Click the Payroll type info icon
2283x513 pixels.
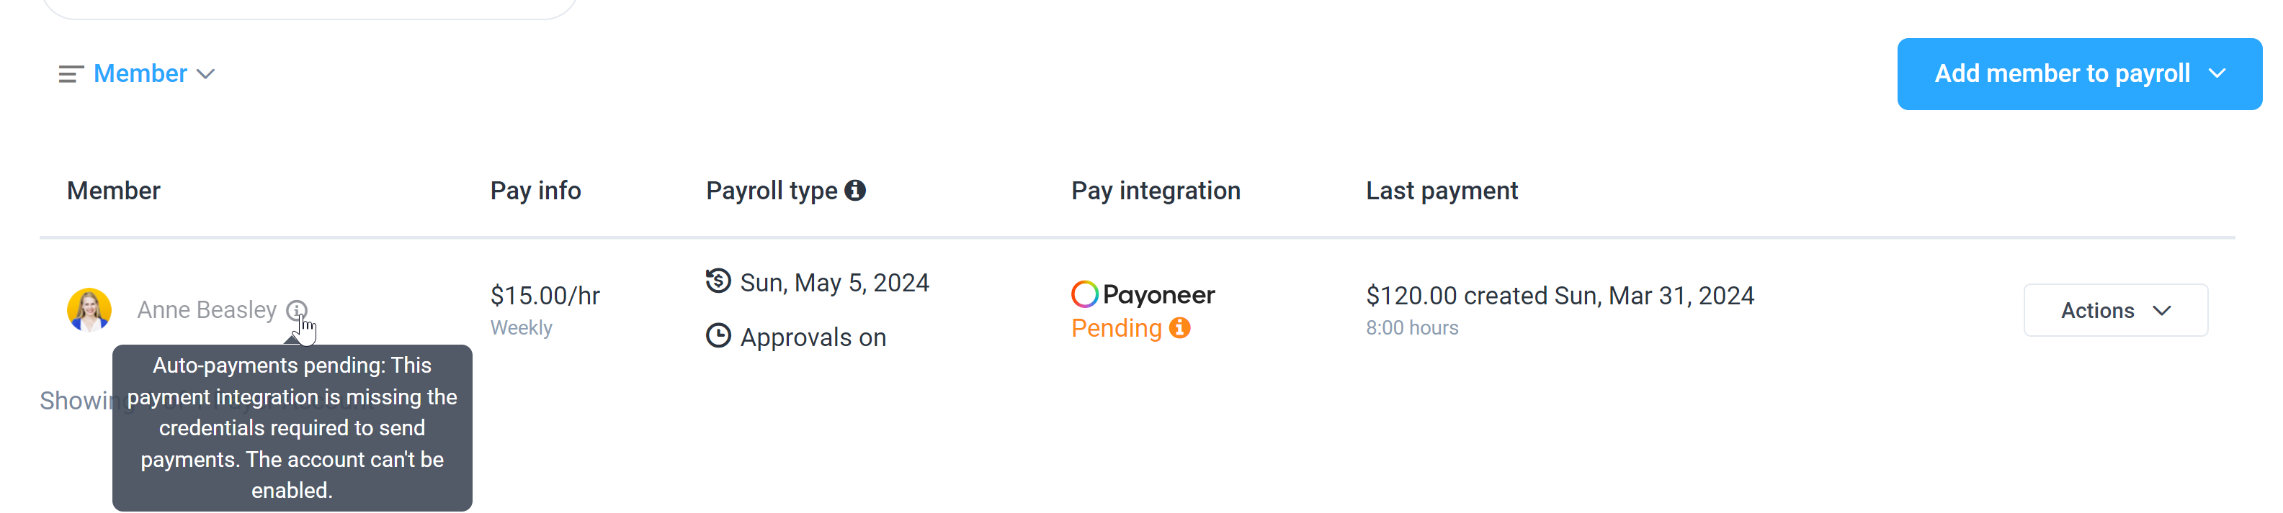click(x=854, y=190)
